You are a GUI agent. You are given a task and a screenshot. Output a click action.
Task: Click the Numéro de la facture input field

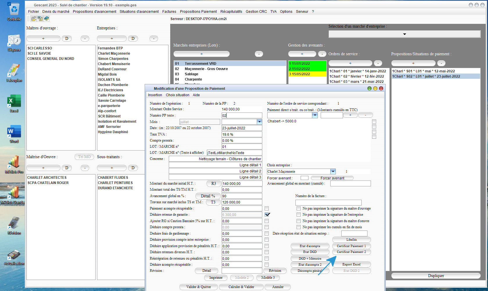pos(328,202)
